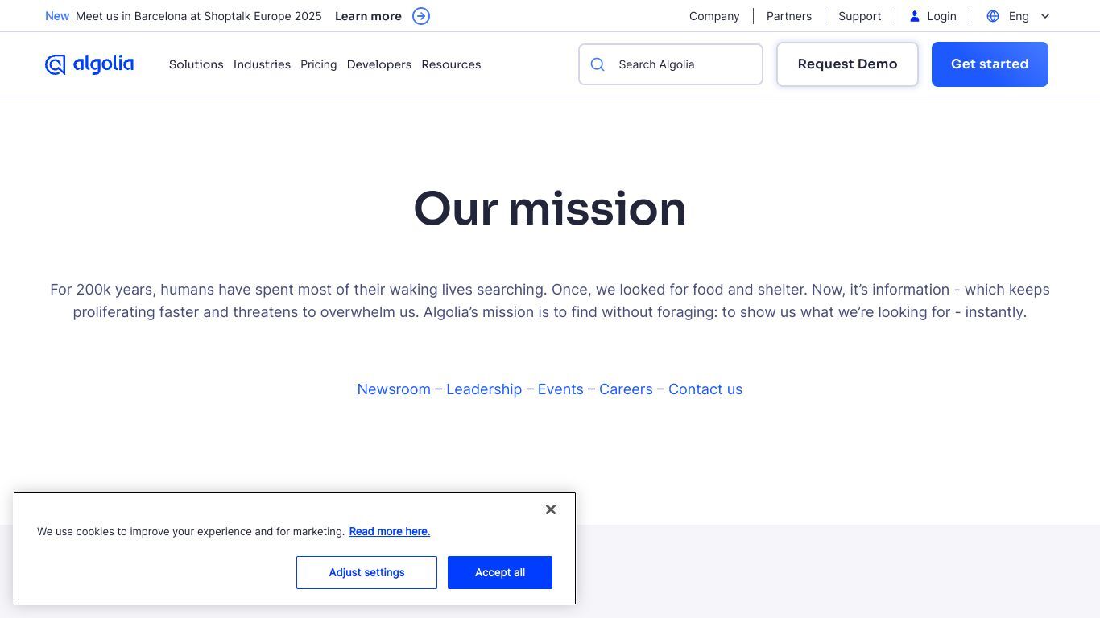Image resolution: width=1100 pixels, height=618 pixels.
Task: Click the Get started button
Action: coord(990,64)
